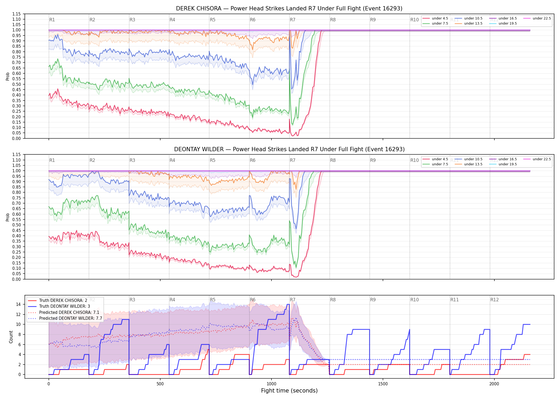Screen dimensions: 560x400
Task: Click the R7 round marker on Chisora chart
Action: click(293, 20)
